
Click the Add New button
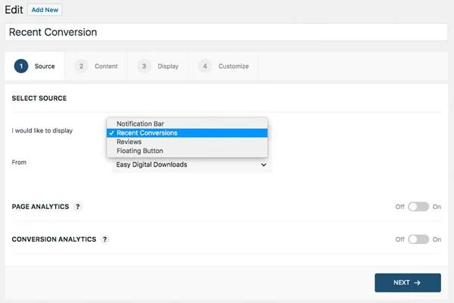tap(45, 10)
